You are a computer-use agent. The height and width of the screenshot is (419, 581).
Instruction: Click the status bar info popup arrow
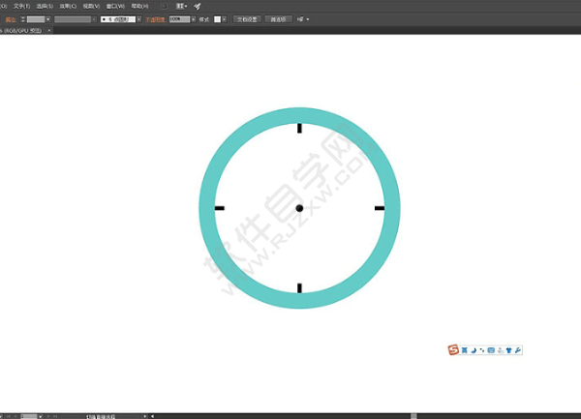click(x=145, y=416)
